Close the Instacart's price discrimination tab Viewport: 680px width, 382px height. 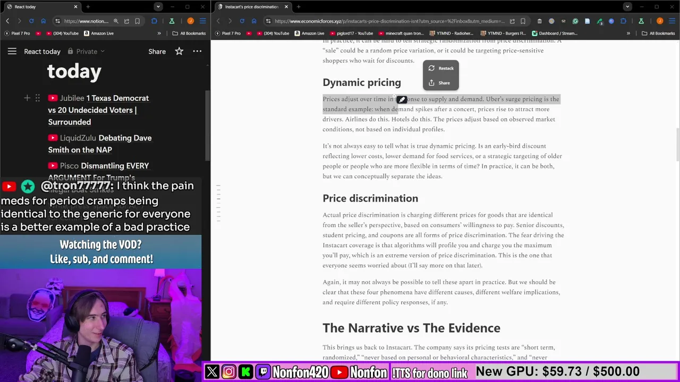(x=286, y=7)
